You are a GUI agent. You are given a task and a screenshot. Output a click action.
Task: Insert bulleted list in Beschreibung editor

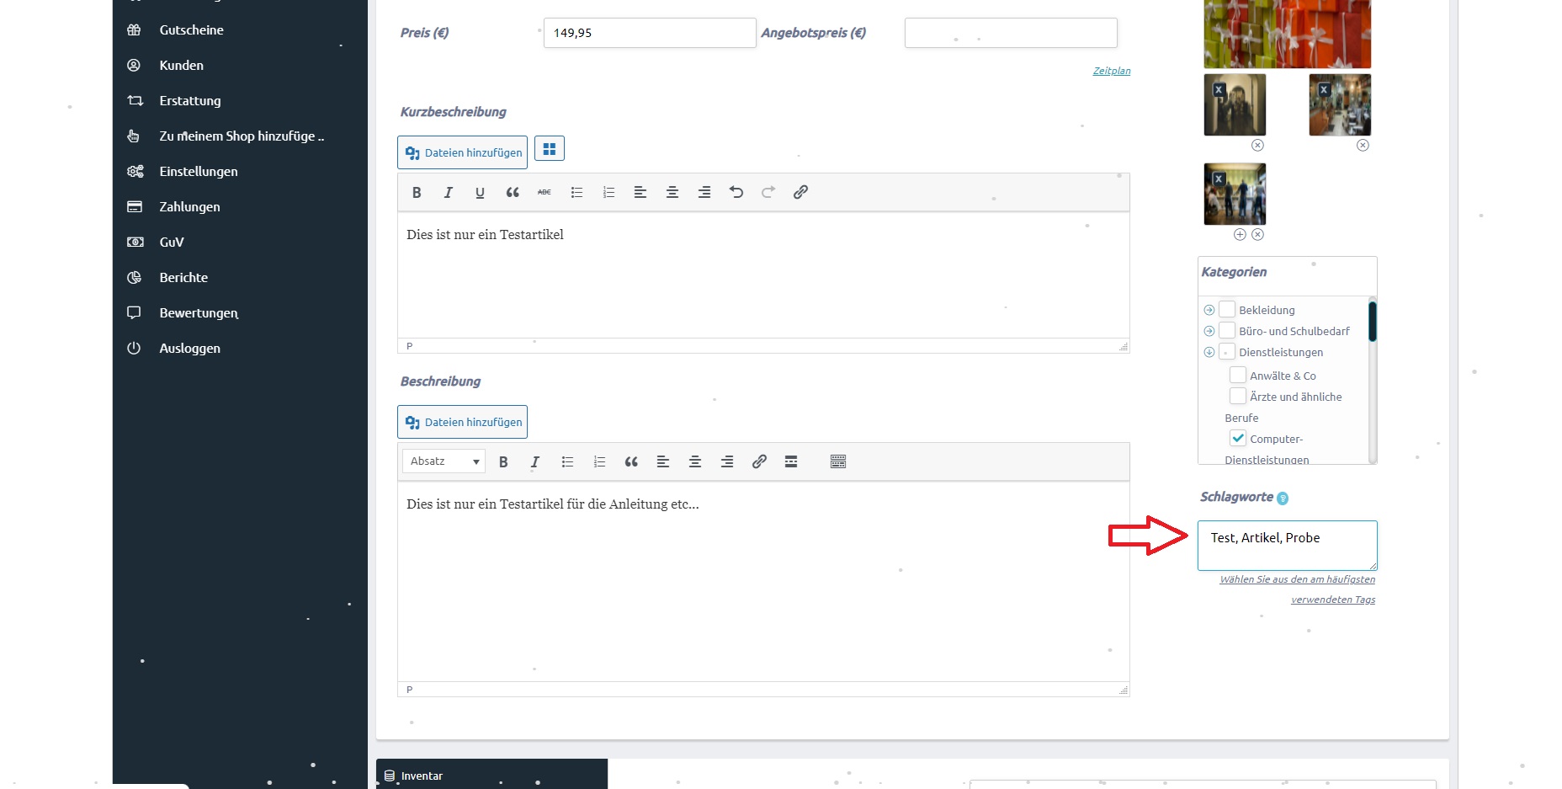click(567, 461)
